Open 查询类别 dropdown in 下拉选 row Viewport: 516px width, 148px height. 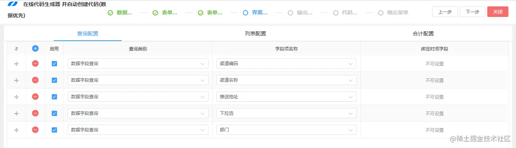point(138,113)
